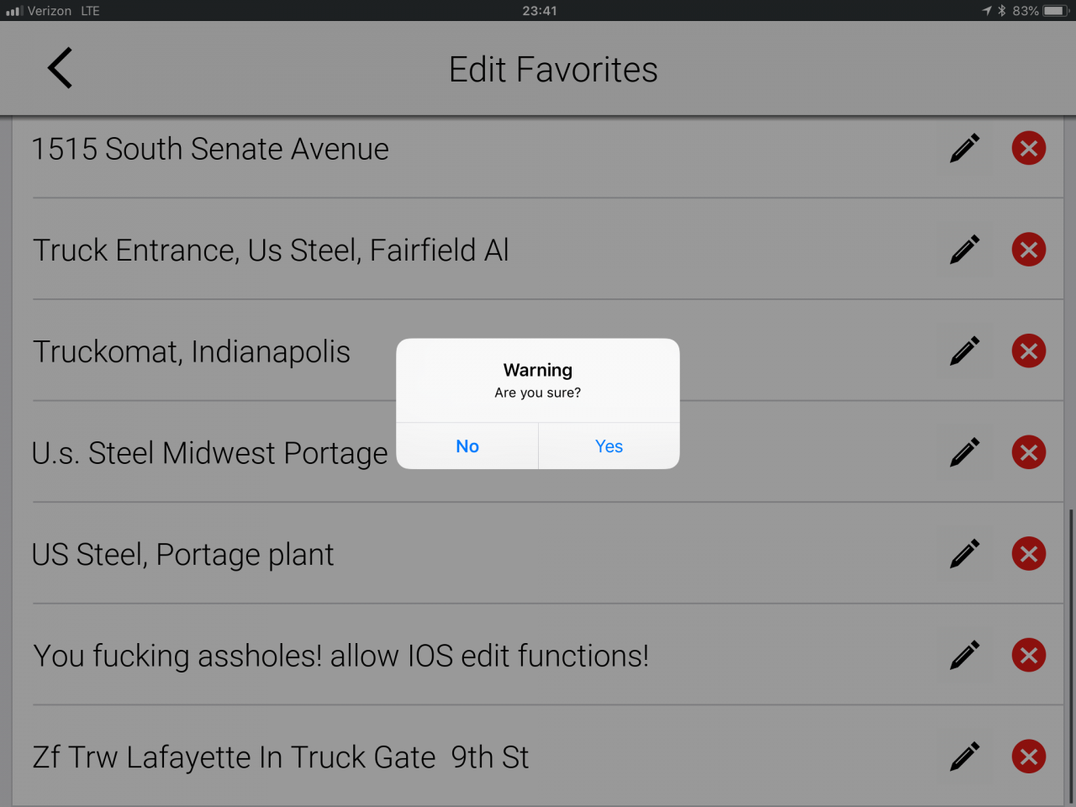Edit the Zf Trw Lafayette Truck Gate entry
This screenshot has height=807, width=1076.
[965, 757]
